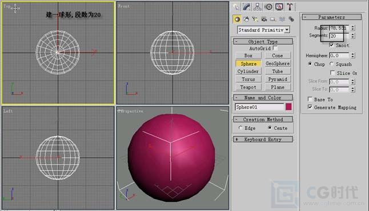
Task: Open the Sphere01 object color swatch
Action: point(288,107)
